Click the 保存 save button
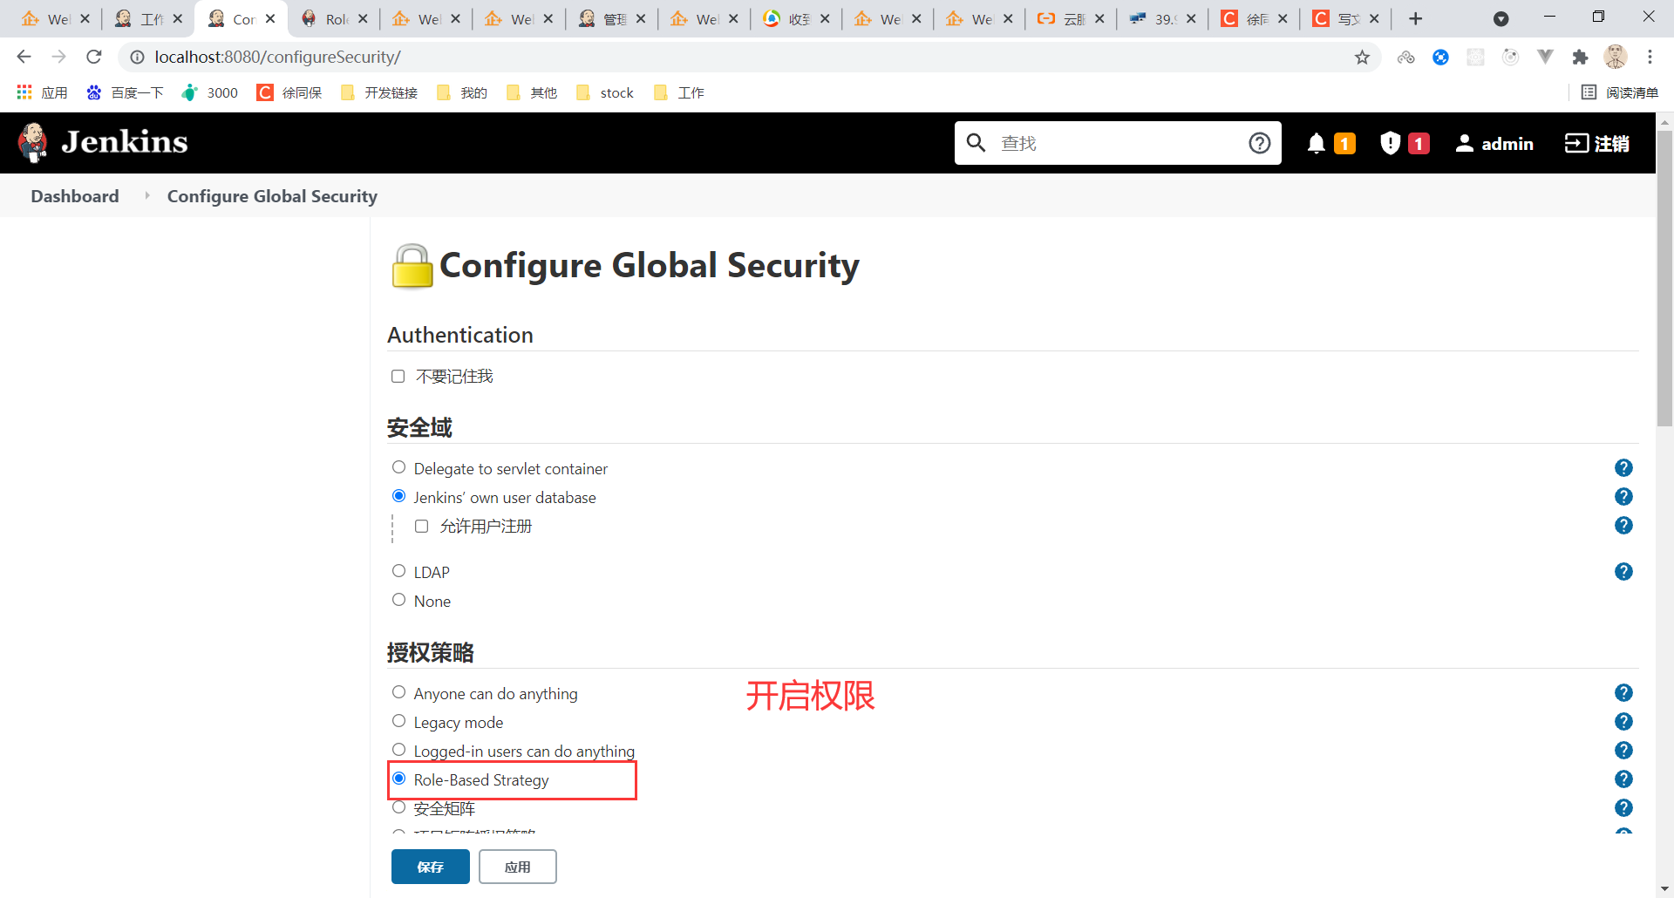1674x898 pixels. pyautogui.click(x=431, y=867)
